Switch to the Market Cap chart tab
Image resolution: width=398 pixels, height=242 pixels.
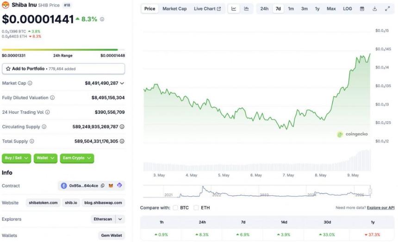click(174, 9)
